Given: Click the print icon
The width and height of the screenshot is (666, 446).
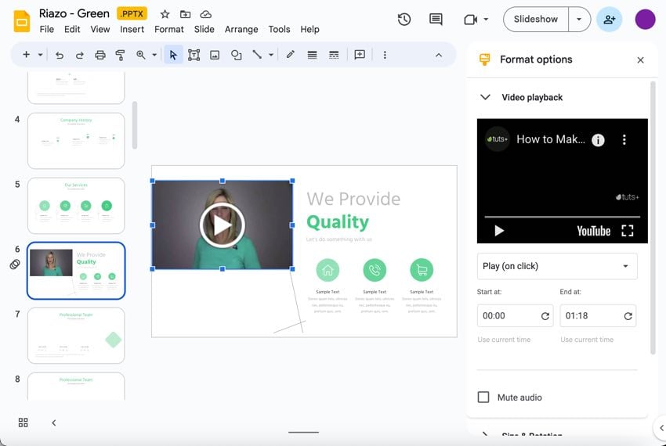Looking at the screenshot, I should pos(100,55).
